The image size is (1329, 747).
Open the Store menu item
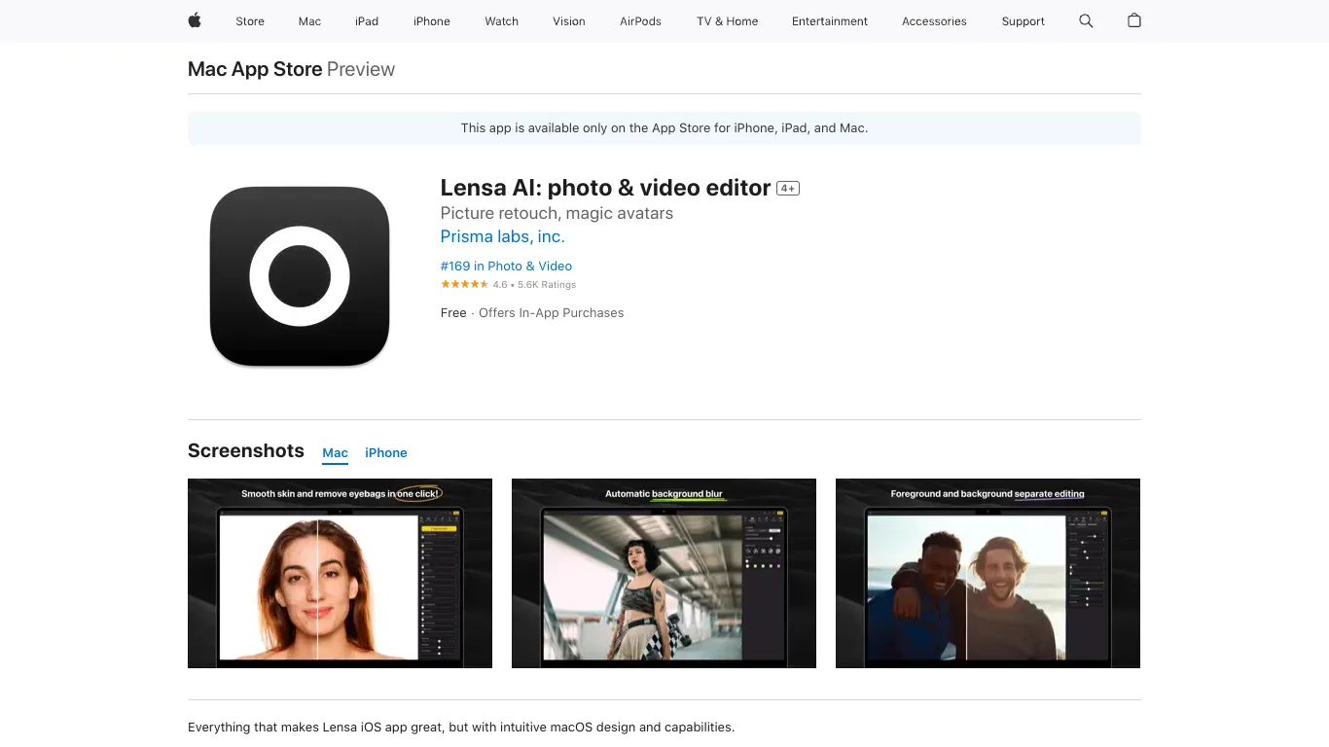[x=250, y=21]
